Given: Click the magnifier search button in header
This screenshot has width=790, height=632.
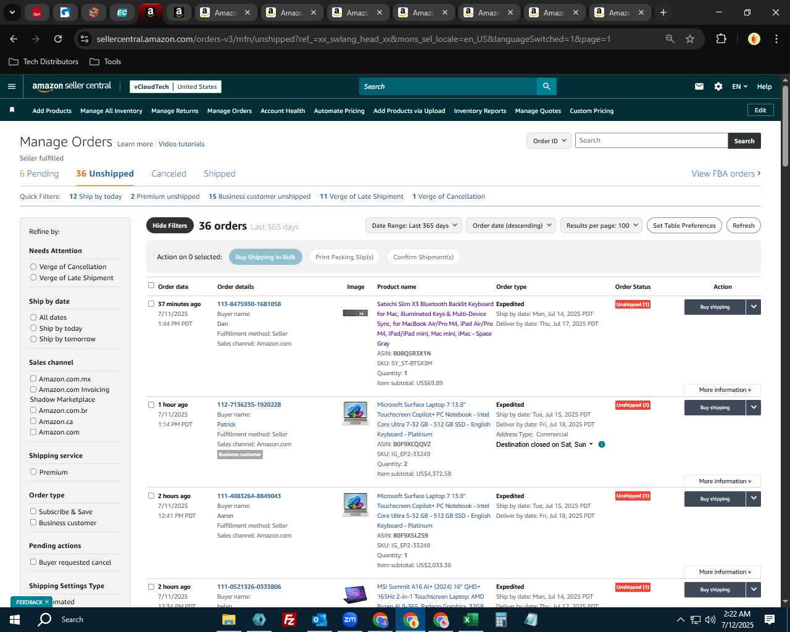Looking at the screenshot, I should 546,86.
